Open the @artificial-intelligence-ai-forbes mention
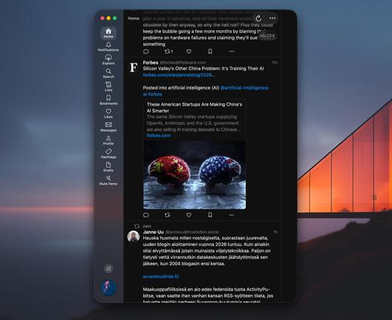Screen dimensions: 392x320 pos(207,91)
